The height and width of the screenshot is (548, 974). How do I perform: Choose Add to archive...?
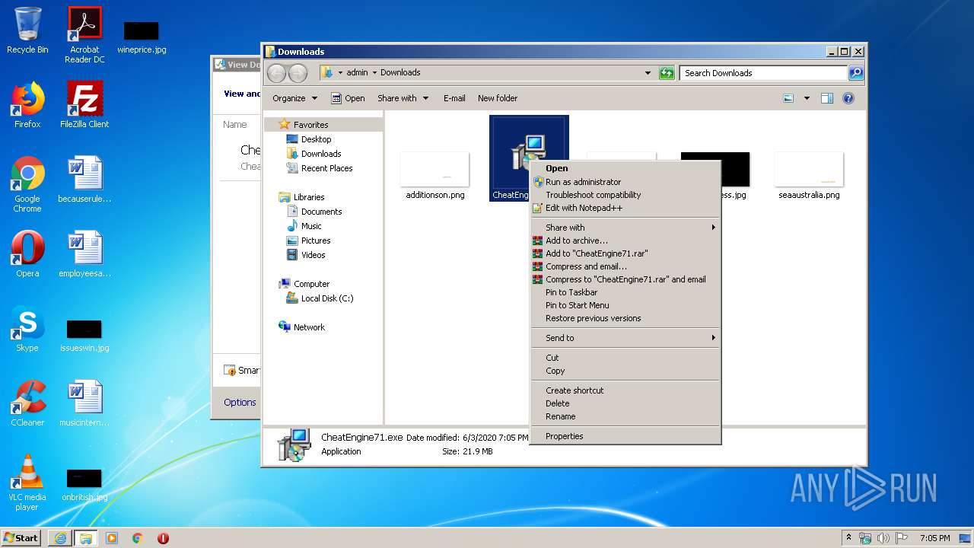[625, 241]
